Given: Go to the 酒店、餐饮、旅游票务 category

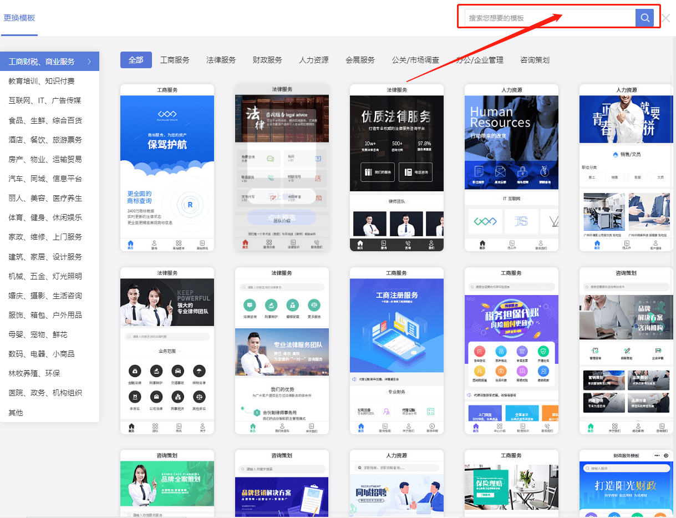Looking at the screenshot, I should pos(45,140).
